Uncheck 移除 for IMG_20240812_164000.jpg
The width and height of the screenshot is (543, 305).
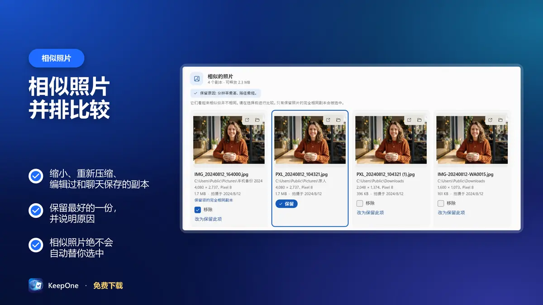point(198,210)
